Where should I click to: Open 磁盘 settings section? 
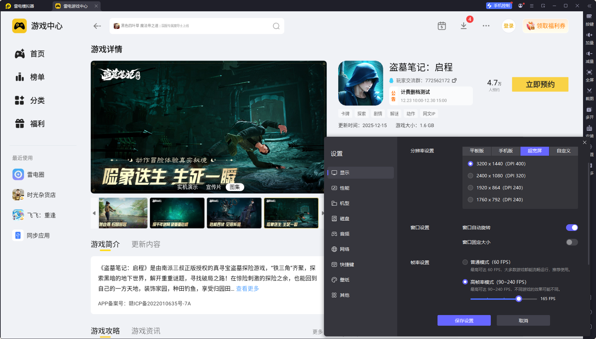point(361,219)
